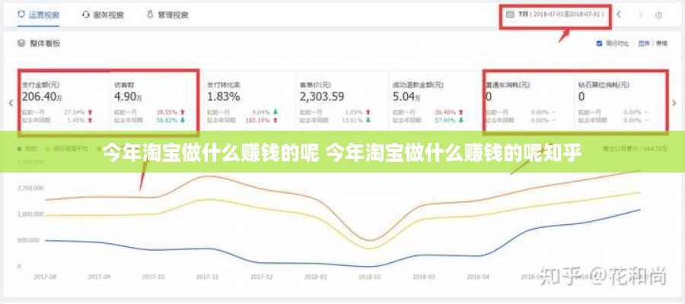685x304 pixels.
Task: Click the 4.90万 visitor count value
Action: pyautogui.click(x=128, y=97)
